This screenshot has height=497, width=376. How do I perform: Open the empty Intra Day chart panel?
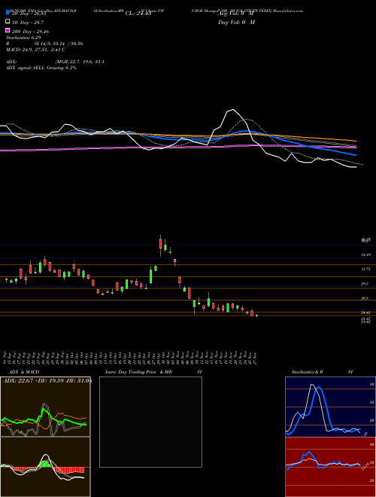coord(150,422)
